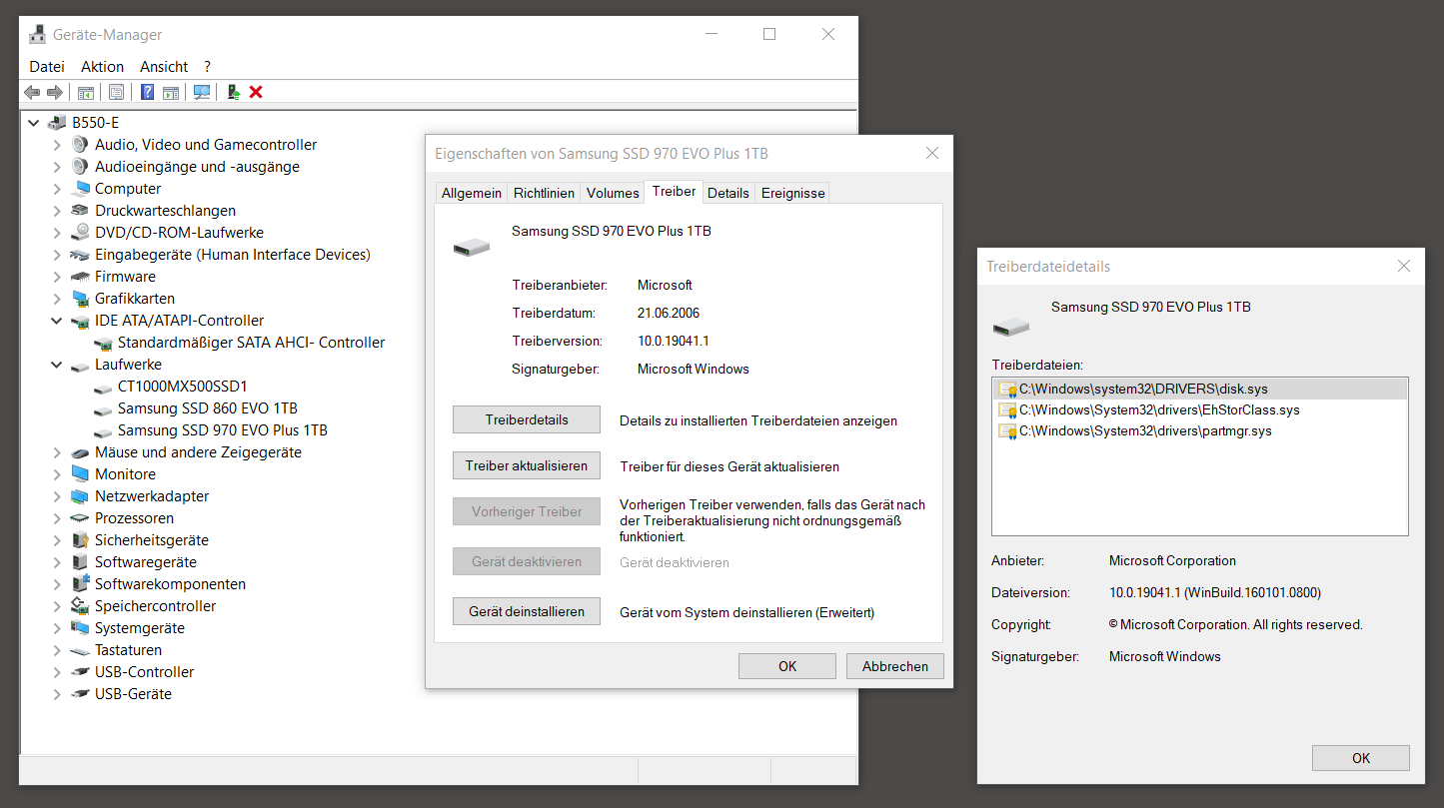Screen dimensions: 1444x808
Task: Click the Abbrechen button
Action: pyautogui.click(x=895, y=666)
